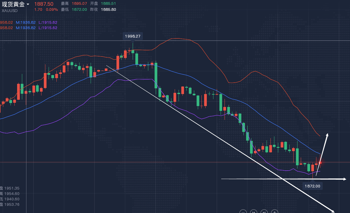Screen dimensions: 350x213
Task: Click the 1998.27 peak price label
Action: click(133, 36)
